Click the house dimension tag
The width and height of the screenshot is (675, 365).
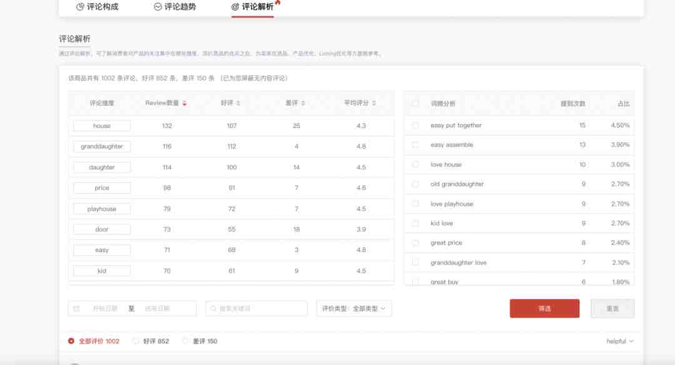click(x=102, y=126)
